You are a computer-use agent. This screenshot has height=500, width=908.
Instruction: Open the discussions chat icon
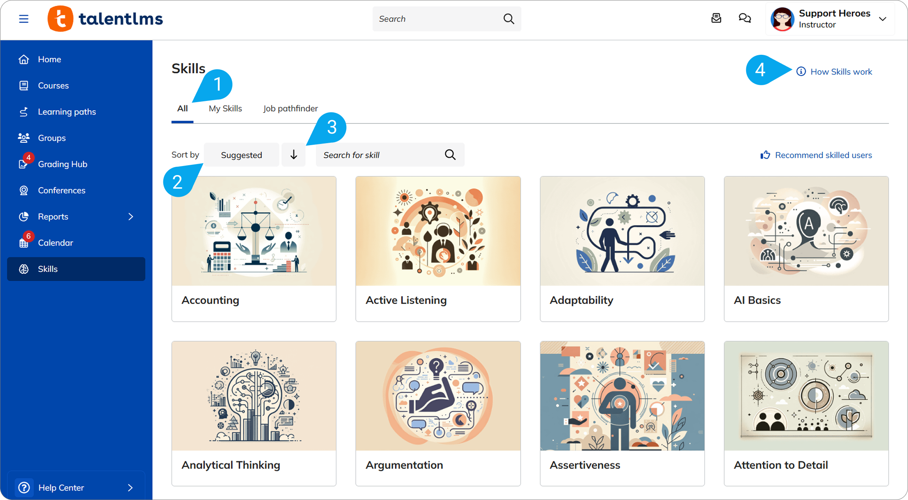click(x=744, y=19)
